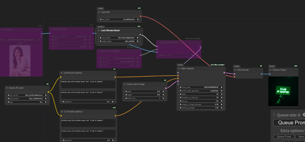Click Load Diffusion Model purple output slot
Image resolution: width=305 pixels, height=142 pixels.
[140, 35]
